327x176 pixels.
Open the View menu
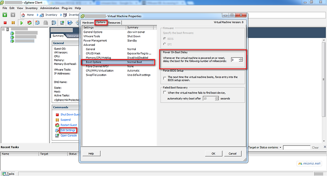(x=20, y=8)
